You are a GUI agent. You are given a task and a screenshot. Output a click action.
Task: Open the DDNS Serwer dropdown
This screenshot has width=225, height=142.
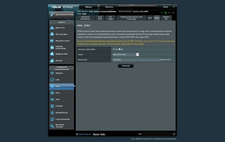tap(126, 55)
